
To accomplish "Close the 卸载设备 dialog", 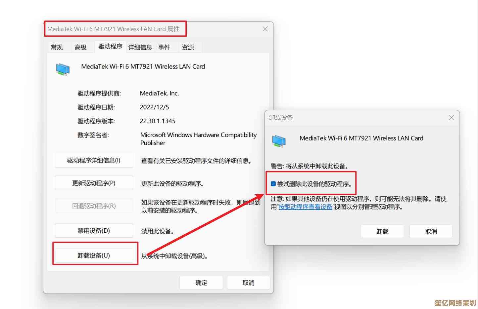I will [451, 118].
